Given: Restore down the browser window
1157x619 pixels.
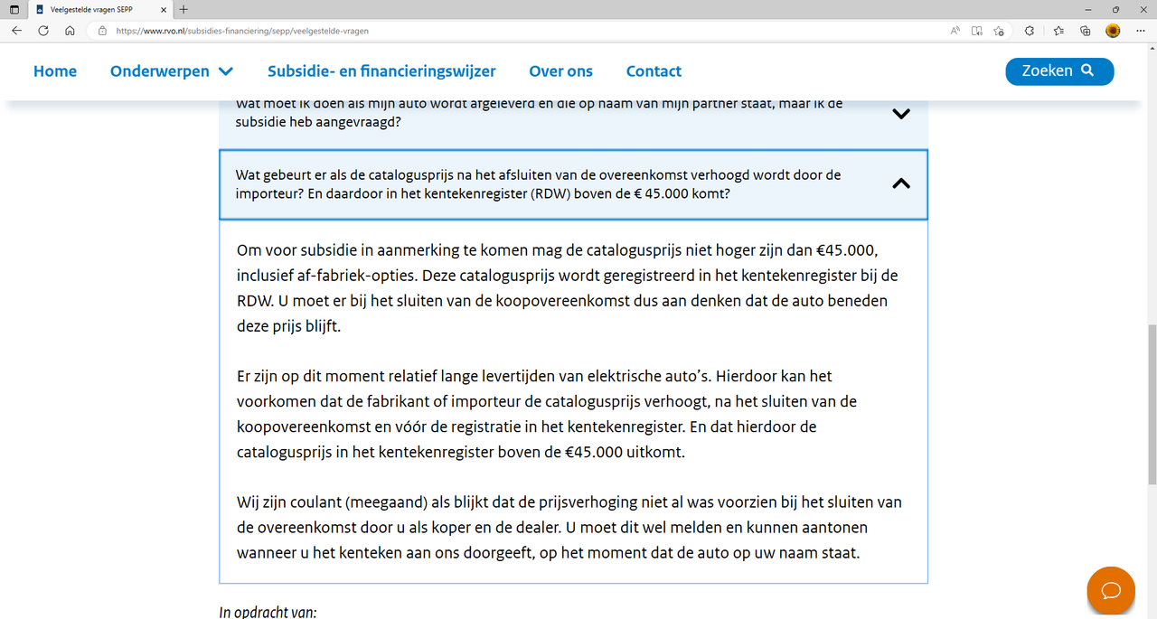Looking at the screenshot, I should click(x=1115, y=9).
